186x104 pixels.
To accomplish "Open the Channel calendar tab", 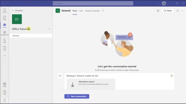I will pyautogui.click(x=92, y=11).
